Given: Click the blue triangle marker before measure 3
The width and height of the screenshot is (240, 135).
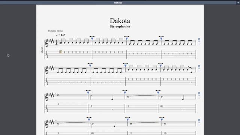Looking at the screenshot, I should pos(127,39).
